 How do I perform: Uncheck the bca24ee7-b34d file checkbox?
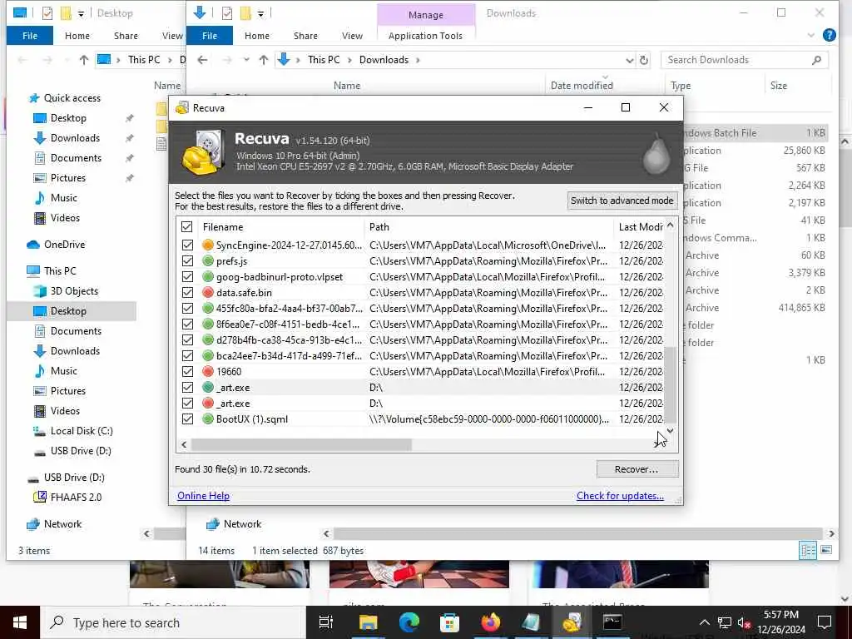pyautogui.click(x=187, y=356)
